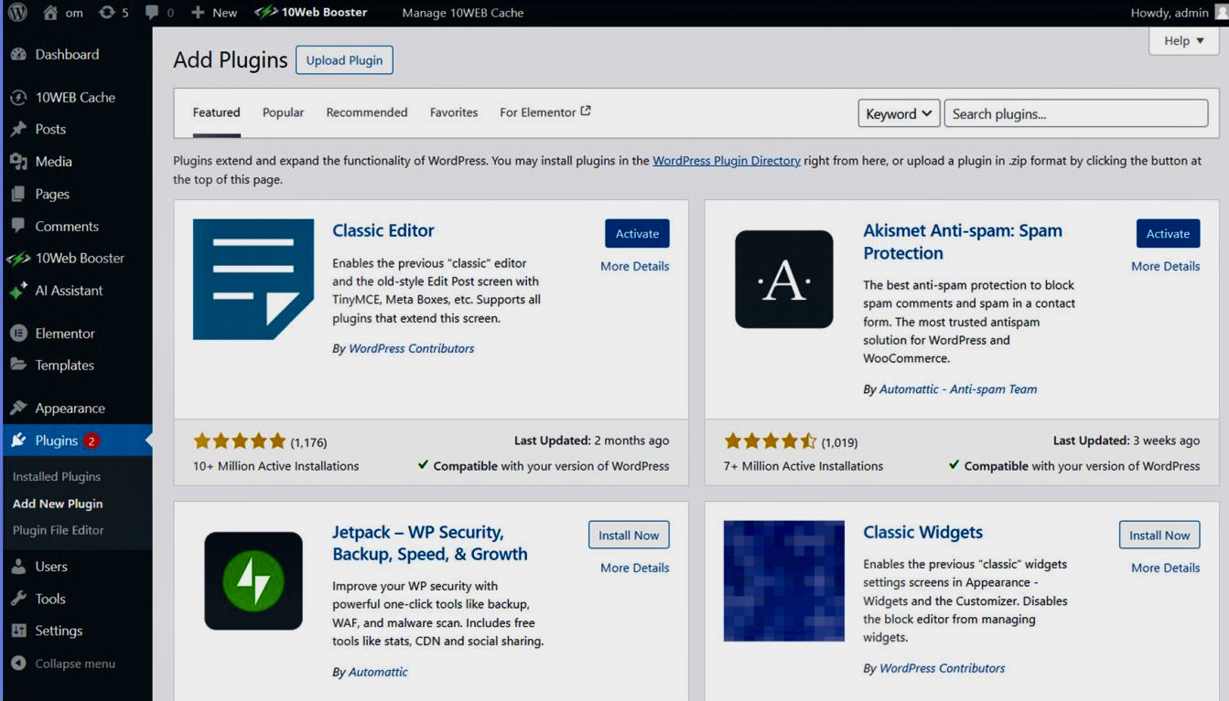Activate the Classic Editor plugin
Screen dimensions: 1229x701
[x=637, y=233]
